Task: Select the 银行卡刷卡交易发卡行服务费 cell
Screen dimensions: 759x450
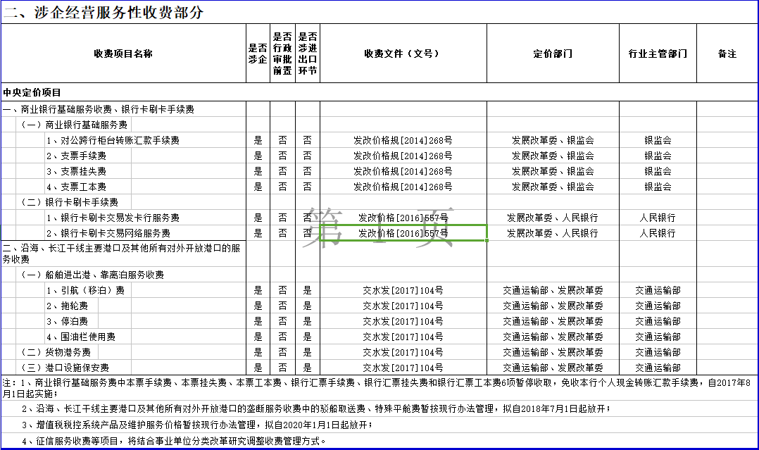Action: (x=145, y=218)
